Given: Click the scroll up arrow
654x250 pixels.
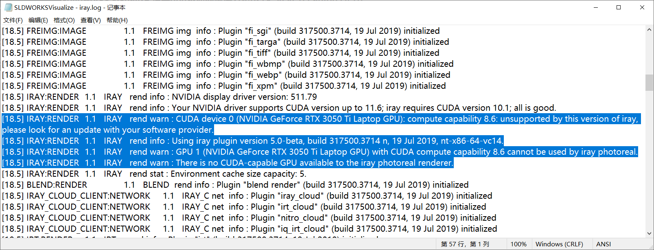Looking at the screenshot, I should point(649,30).
